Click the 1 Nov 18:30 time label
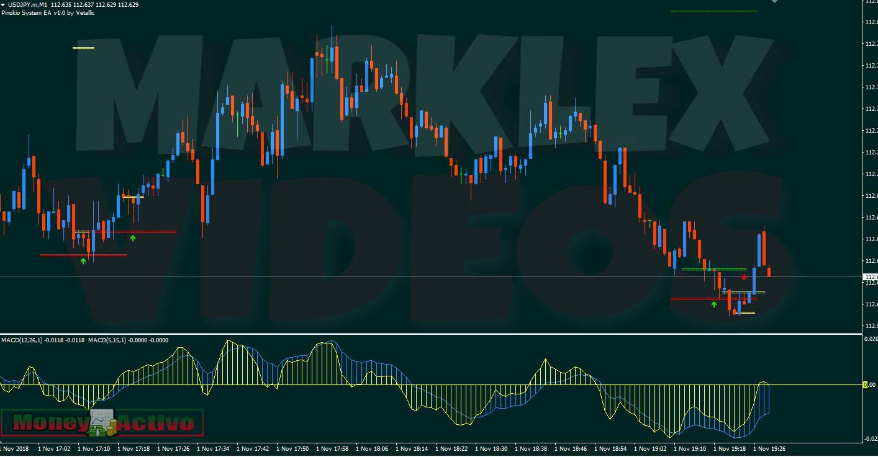 [491, 448]
